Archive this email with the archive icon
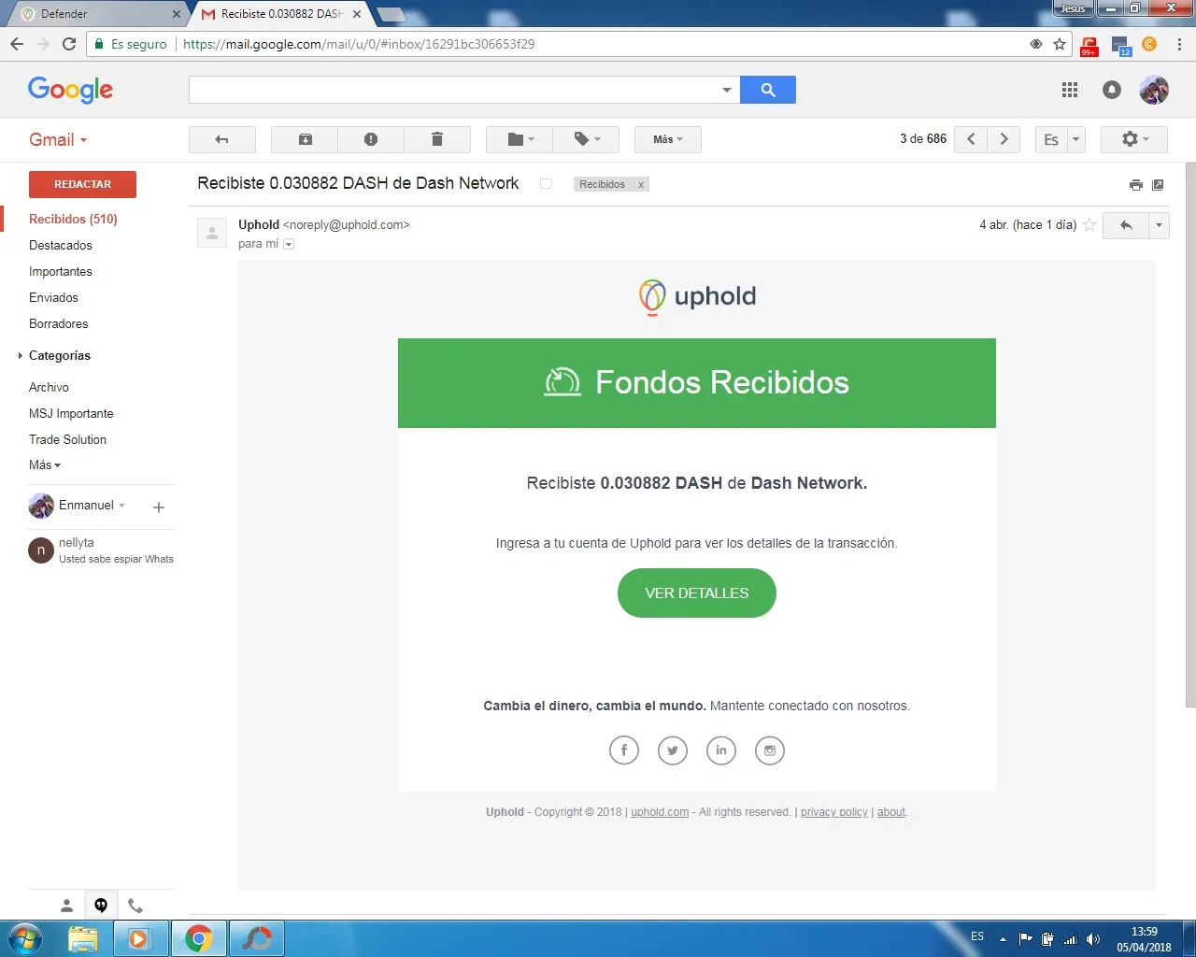The height and width of the screenshot is (957, 1196). pos(305,139)
